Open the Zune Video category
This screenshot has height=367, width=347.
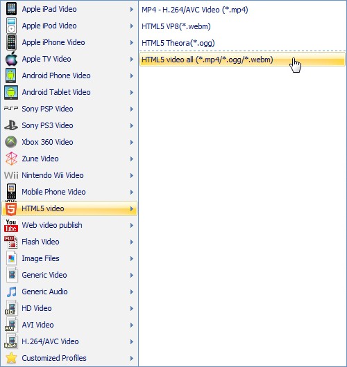(69, 159)
